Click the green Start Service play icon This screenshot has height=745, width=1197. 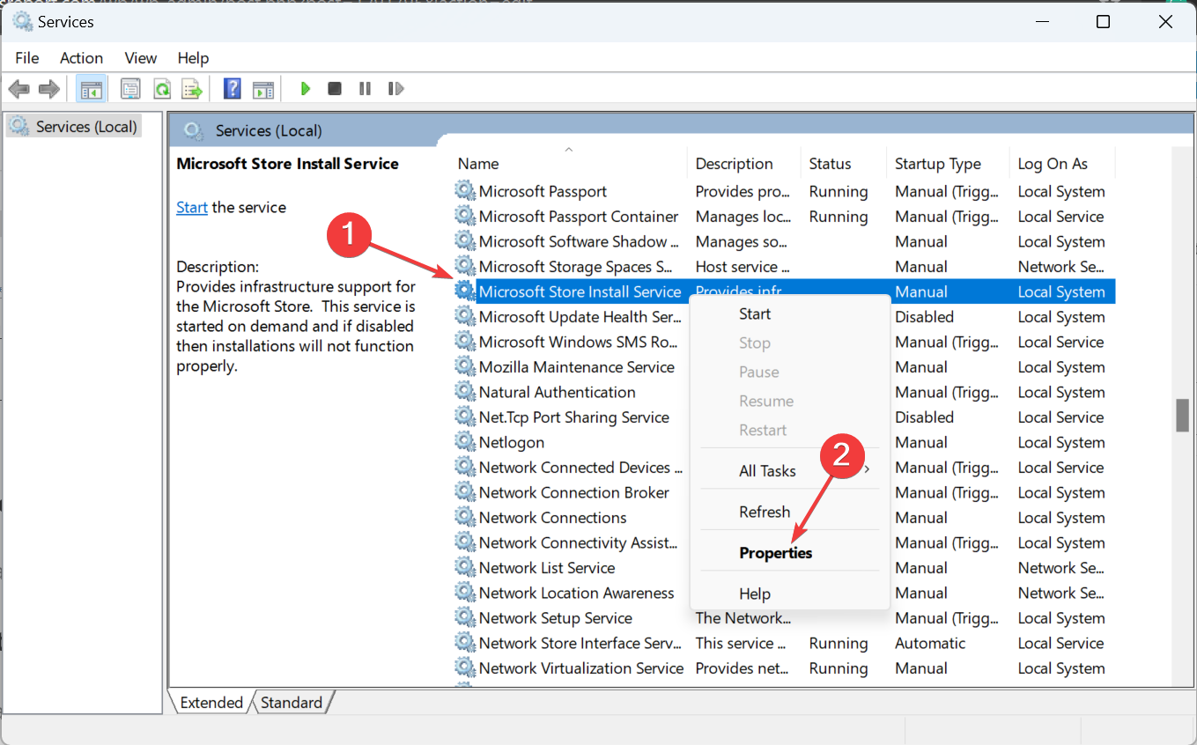coord(306,89)
